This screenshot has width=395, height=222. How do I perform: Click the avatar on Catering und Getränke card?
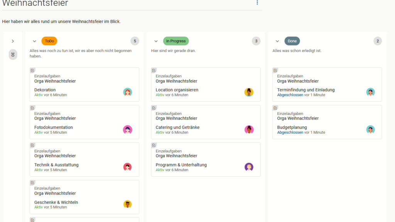[x=249, y=129]
